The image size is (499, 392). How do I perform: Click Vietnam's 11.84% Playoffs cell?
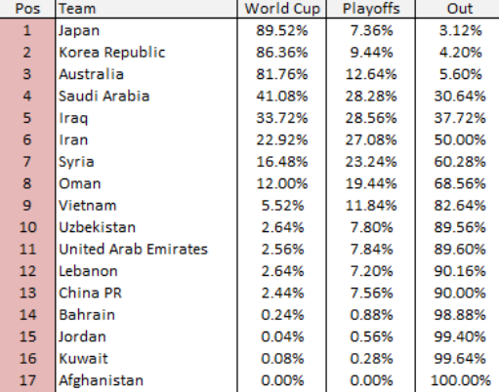tap(371, 206)
